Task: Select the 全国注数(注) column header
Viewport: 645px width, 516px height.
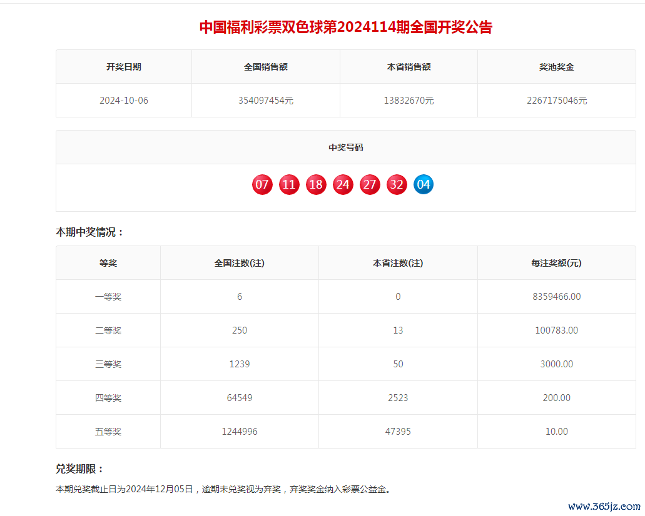Action: click(240, 264)
